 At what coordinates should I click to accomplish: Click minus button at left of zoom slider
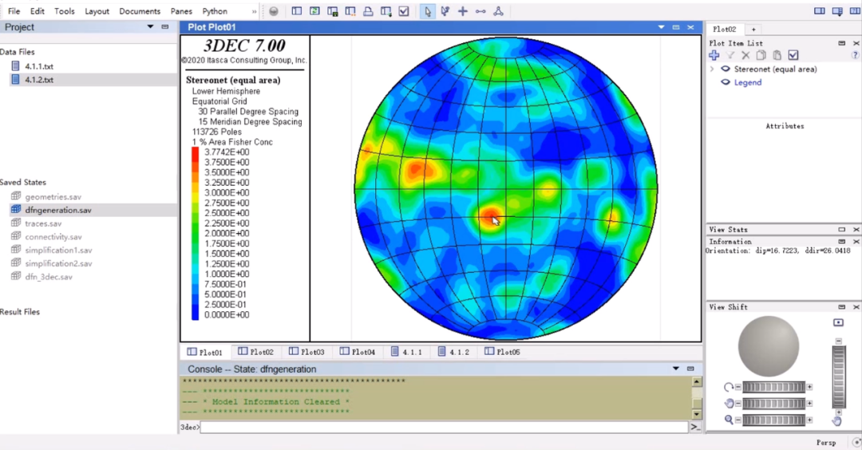(x=737, y=420)
